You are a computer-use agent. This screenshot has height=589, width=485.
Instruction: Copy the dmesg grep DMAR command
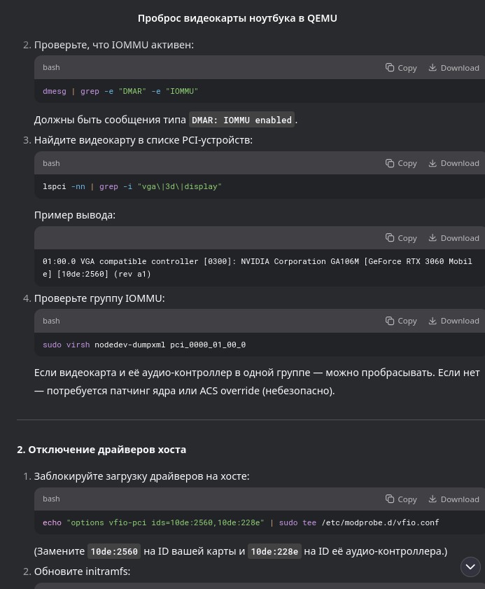click(x=401, y=68)
